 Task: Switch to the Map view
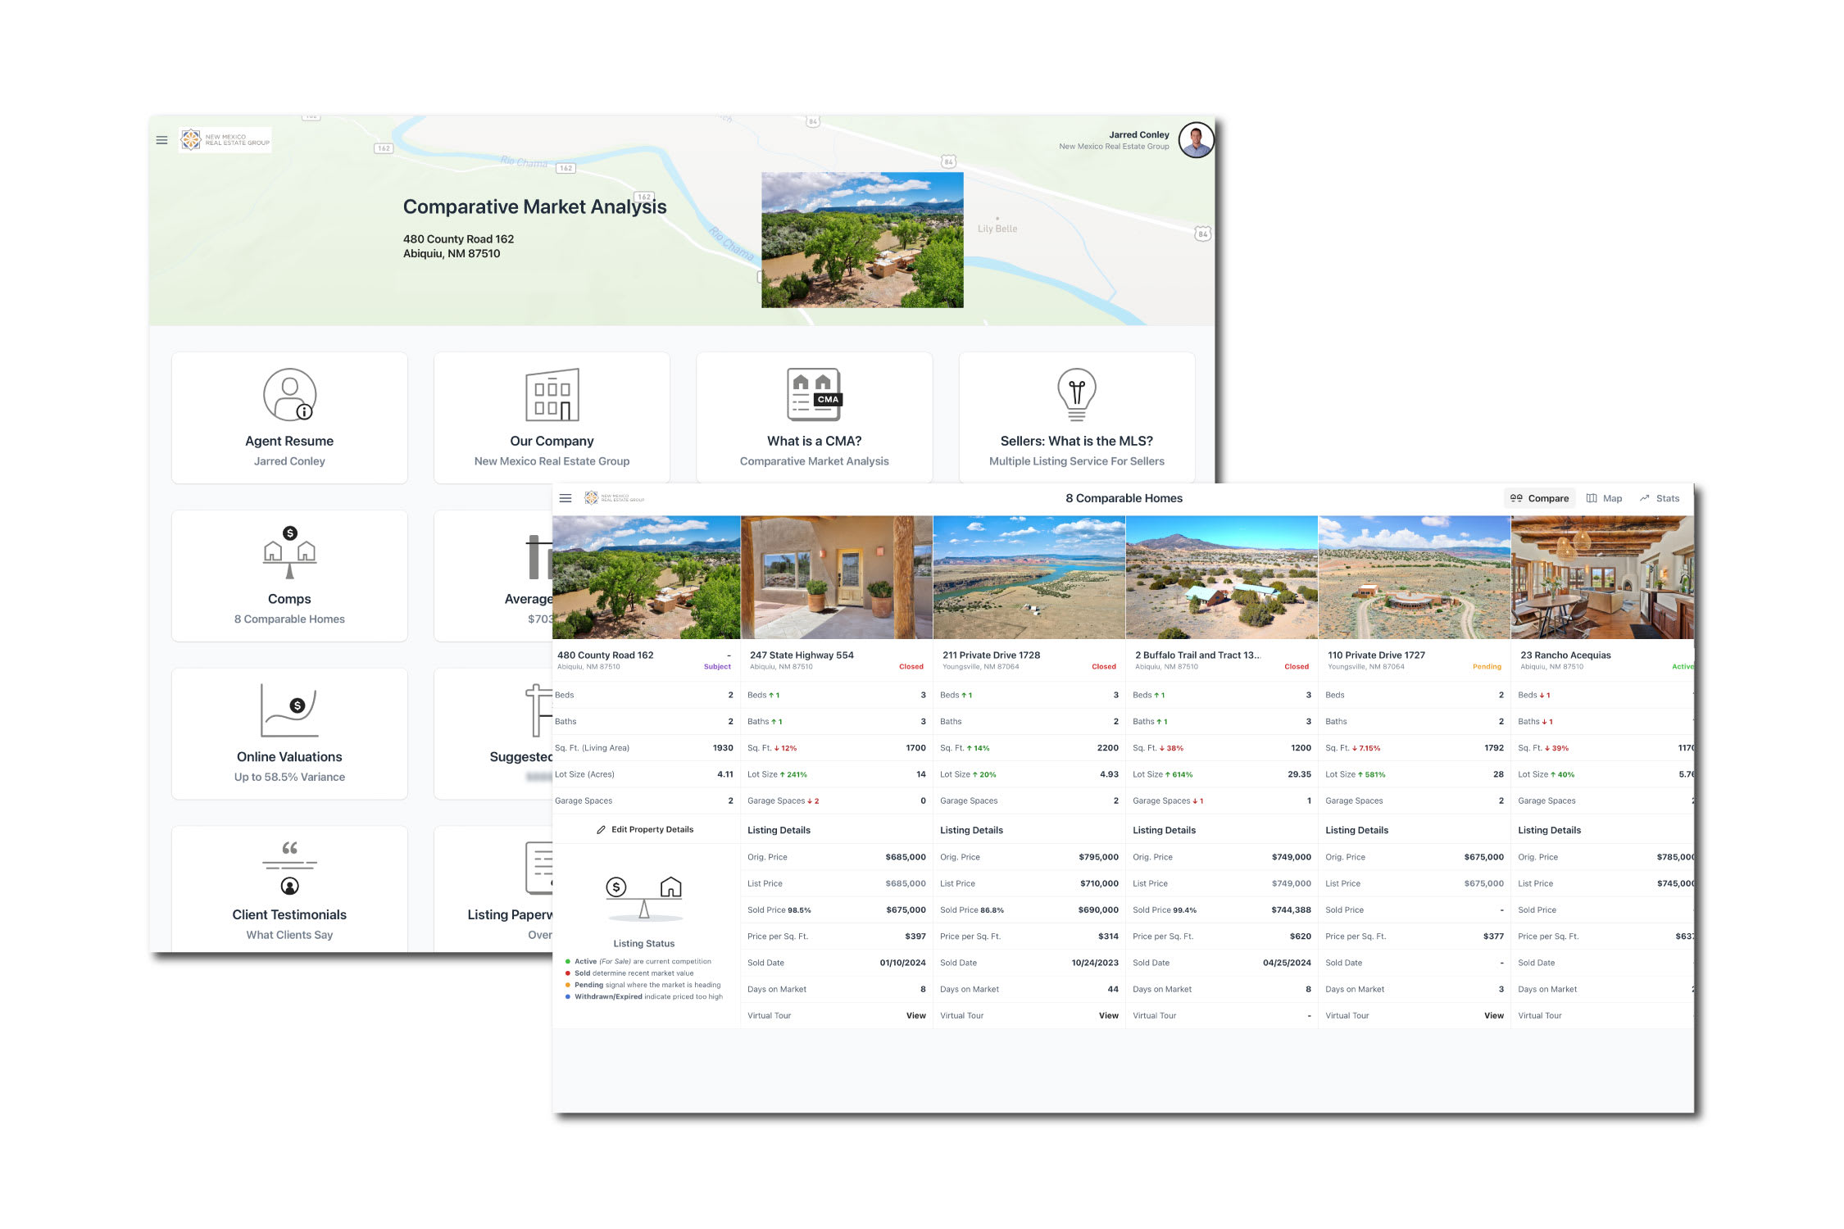(x=1604, y=498)
